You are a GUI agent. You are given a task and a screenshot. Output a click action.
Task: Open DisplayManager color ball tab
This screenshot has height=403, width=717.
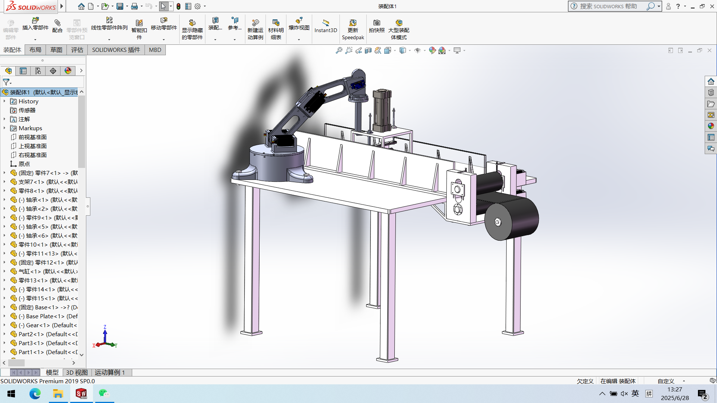68,71
